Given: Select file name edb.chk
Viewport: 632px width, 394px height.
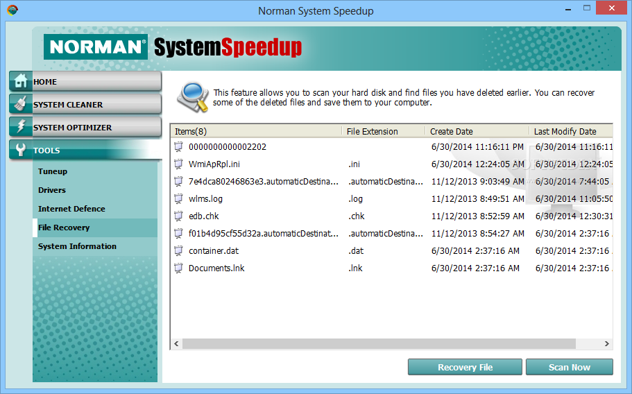Looking at the screenshot, I should point(203,216).
